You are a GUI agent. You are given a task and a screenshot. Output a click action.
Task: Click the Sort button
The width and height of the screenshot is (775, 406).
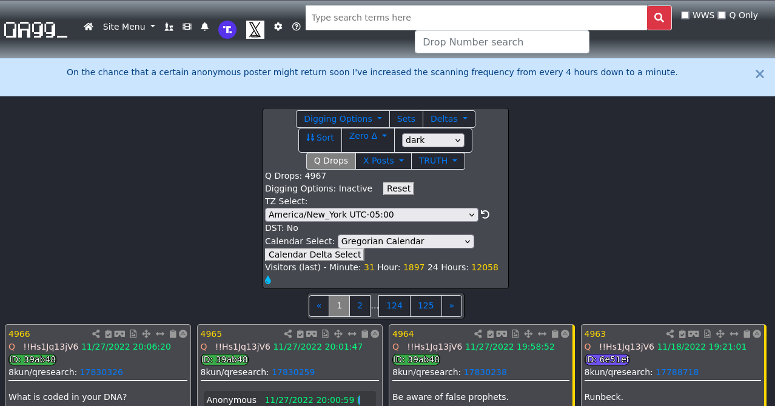(x=320, y=139)
